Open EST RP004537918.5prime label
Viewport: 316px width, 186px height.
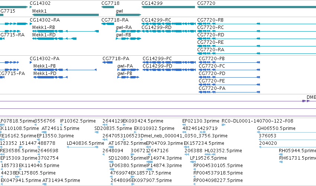[x=218, y=173]
